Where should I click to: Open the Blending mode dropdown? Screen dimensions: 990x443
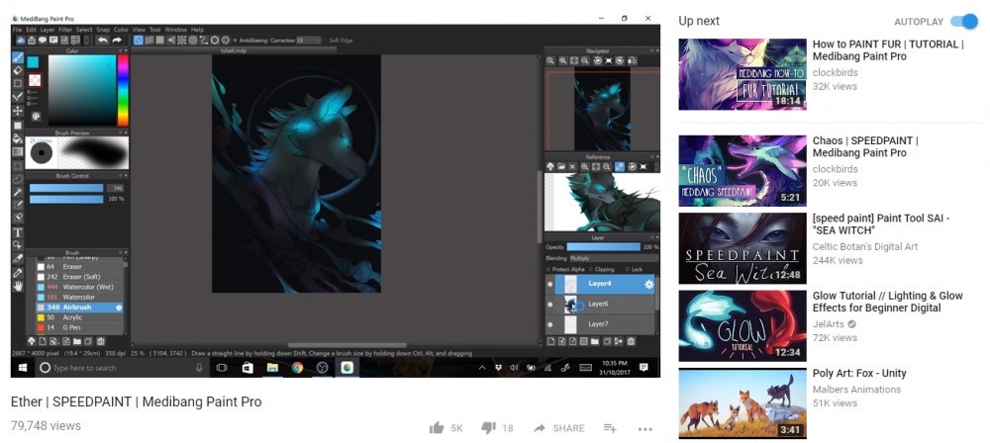(x=613, y=258)
